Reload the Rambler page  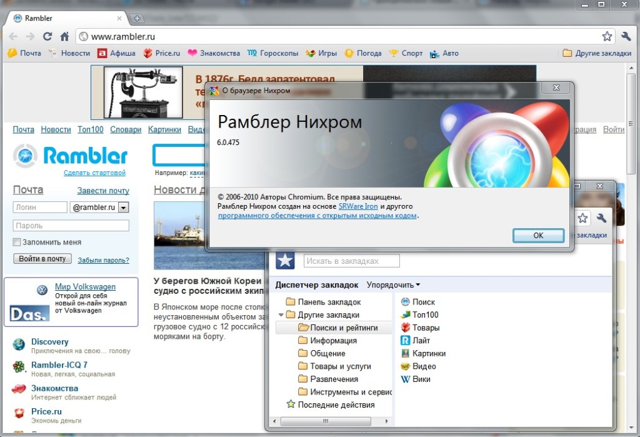[47, 36]
